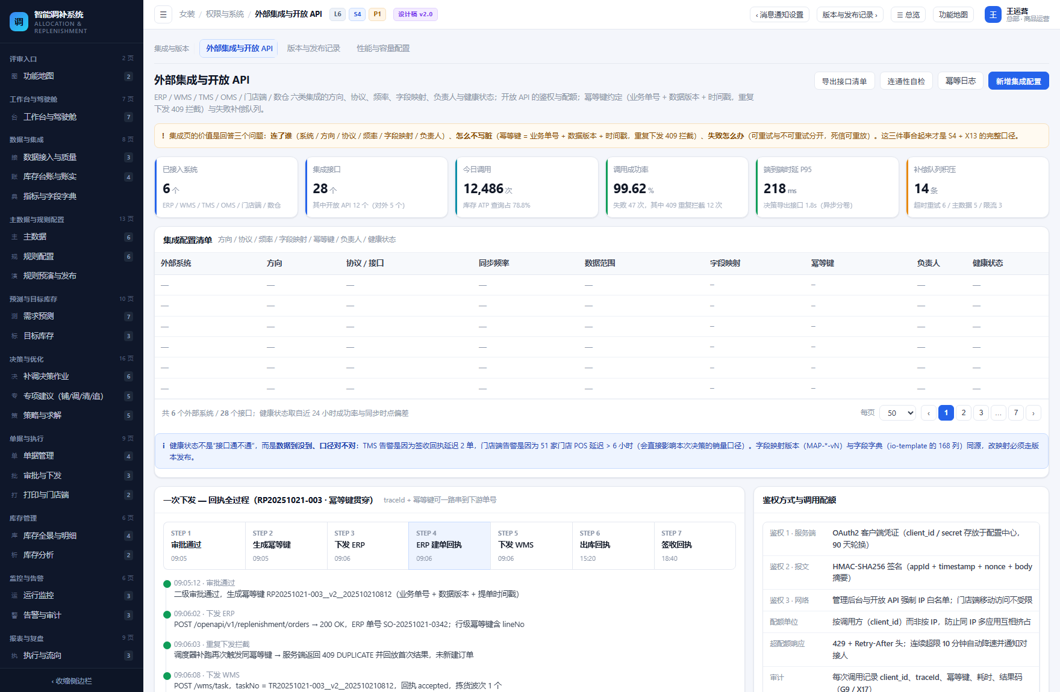This screenshot has width=1060, height=692.
Task: Go to page 3 in pagination
Action: coord(981,413)
